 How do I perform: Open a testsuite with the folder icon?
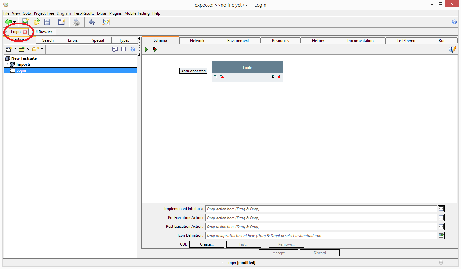[x=36, y=22]
